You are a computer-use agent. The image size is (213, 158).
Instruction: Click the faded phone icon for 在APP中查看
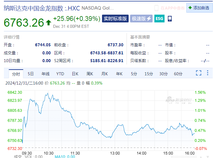point(156,8)
